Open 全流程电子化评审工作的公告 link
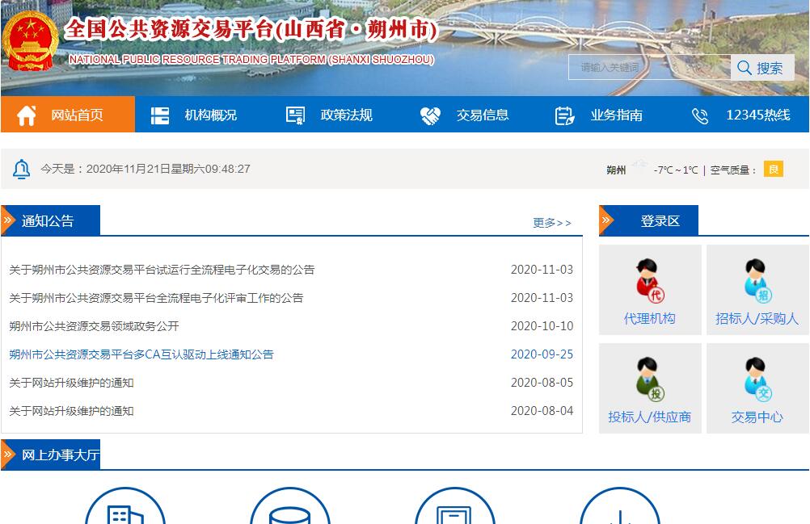This screenshot has height=524, width=810. click(x=156, y=298)
